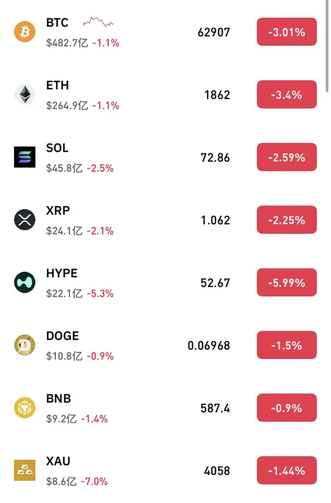Click the vertical scrollbar on right edge

pyautogui.click(x=327, y=46)
